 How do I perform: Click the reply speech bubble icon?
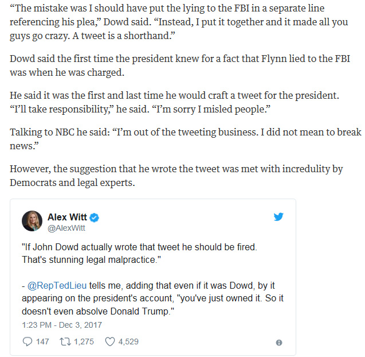(x=28, y=342)
